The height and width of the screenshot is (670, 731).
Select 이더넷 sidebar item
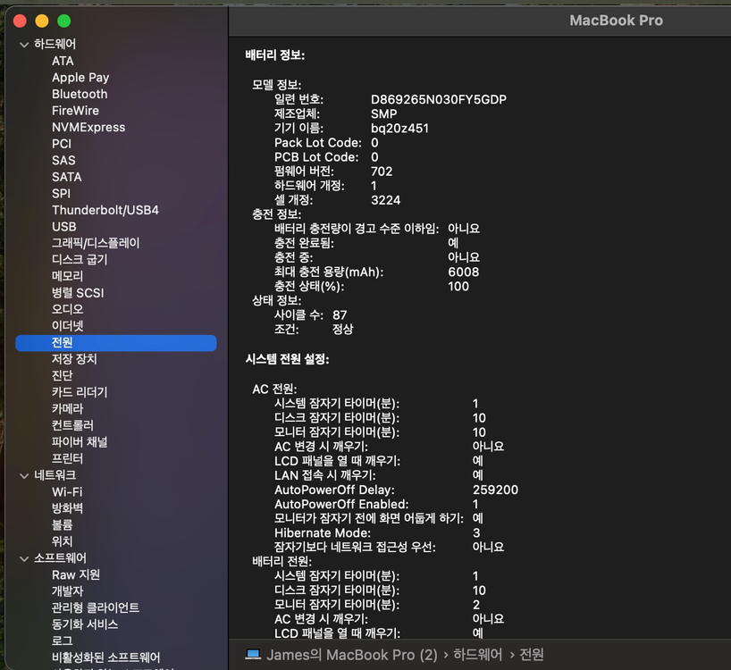coord(68,326)
